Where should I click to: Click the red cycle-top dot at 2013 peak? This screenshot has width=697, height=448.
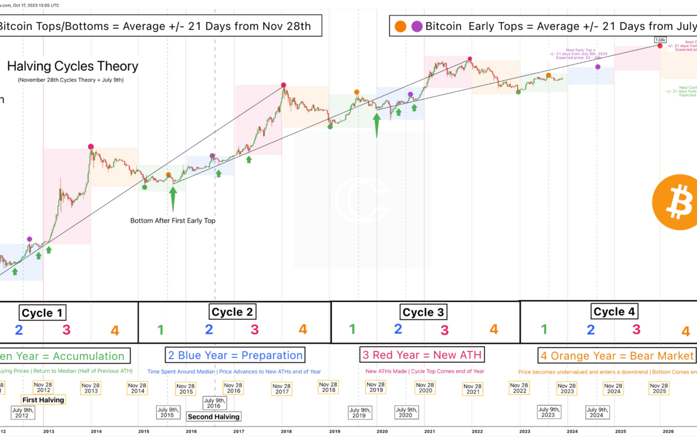[91, 147]
